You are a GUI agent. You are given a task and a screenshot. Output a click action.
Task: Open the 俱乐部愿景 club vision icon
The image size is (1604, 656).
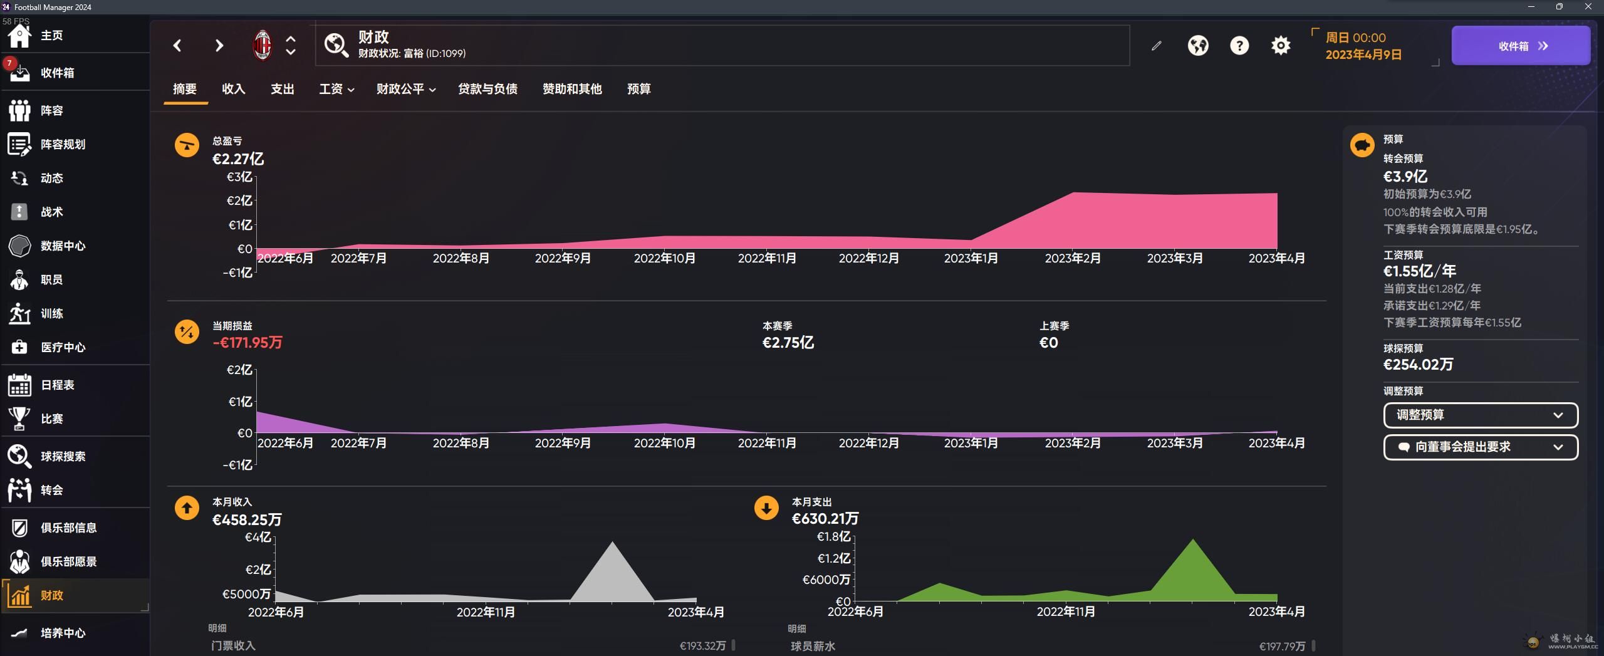point(19,561)
